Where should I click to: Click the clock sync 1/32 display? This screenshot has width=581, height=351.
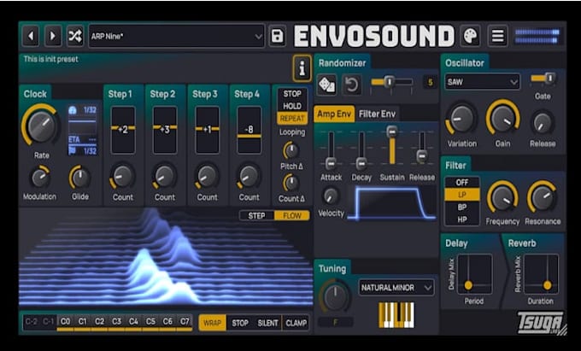[x=82, y=130]
